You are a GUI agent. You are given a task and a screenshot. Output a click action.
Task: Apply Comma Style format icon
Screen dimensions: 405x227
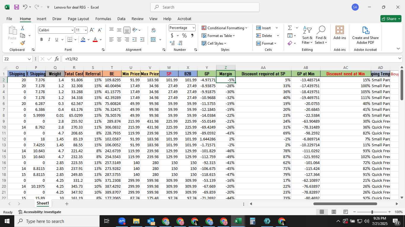point(192,35)
